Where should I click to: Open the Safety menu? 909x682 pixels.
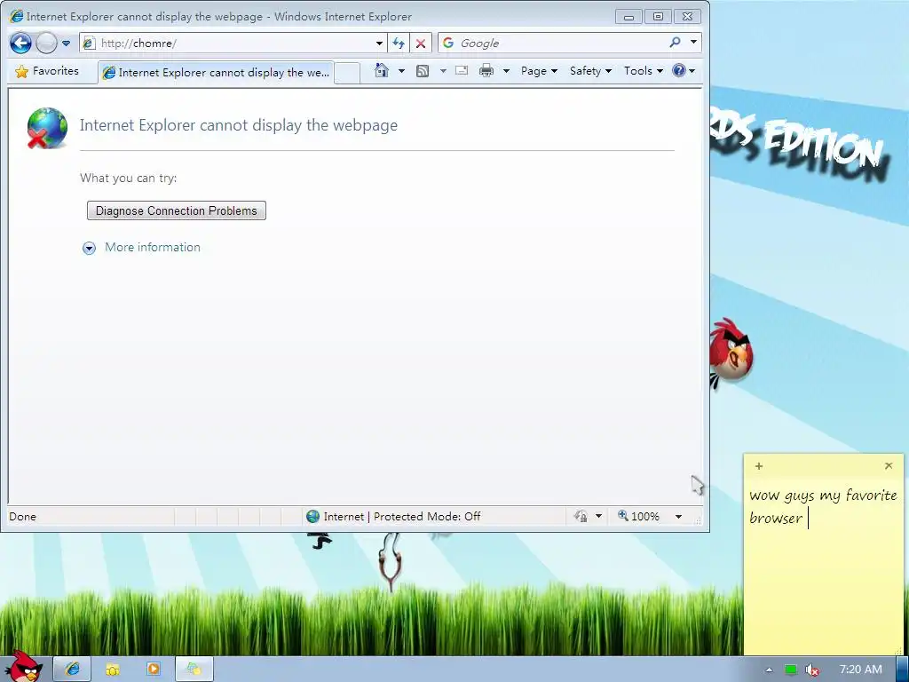(x=590, y=71)
